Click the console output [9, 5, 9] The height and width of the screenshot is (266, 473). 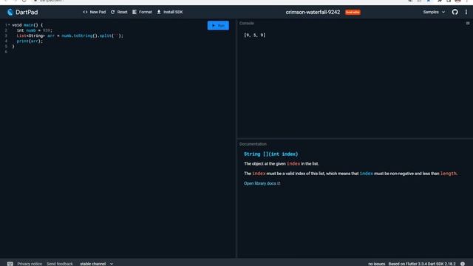(255, 35)
